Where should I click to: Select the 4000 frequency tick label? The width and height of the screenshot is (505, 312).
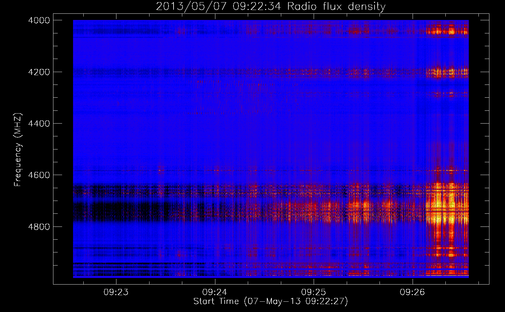(x=39, y=20)
